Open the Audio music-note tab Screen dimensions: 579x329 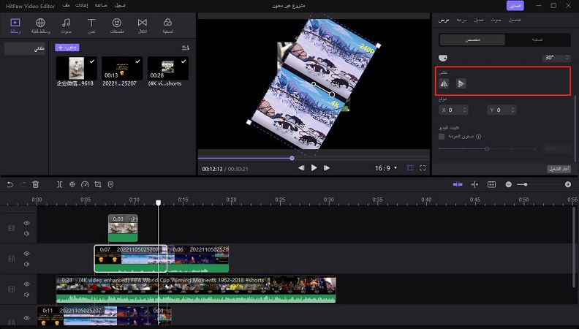66,26
